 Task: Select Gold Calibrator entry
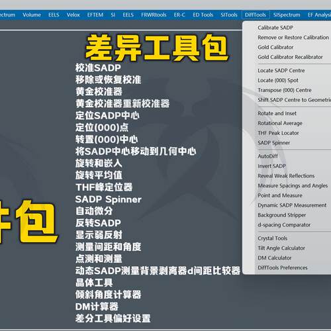point(275,47)
